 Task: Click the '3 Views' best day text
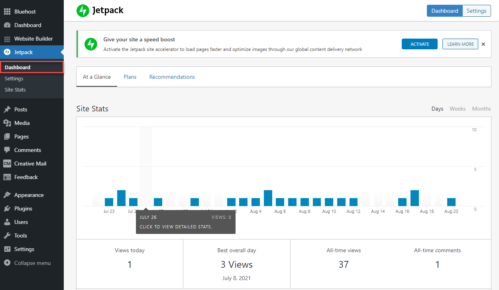tap(237, 265)
